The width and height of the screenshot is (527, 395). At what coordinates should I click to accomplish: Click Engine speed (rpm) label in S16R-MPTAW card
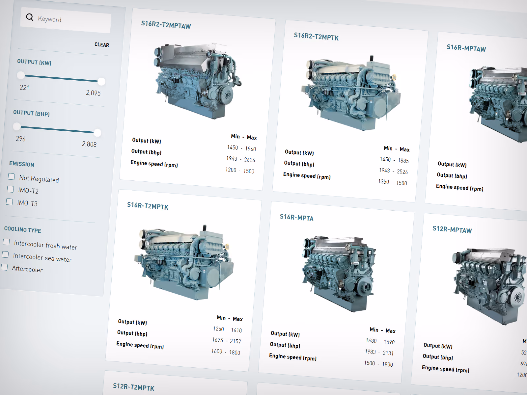[x=460, y=188]
